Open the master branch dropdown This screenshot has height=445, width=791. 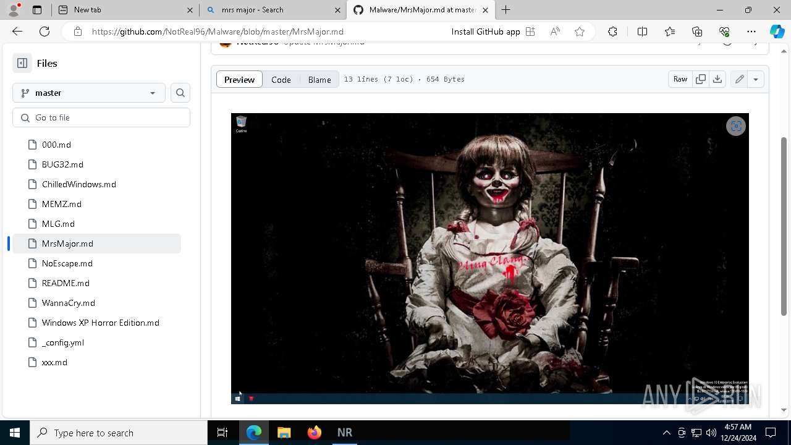pos(89,93)
